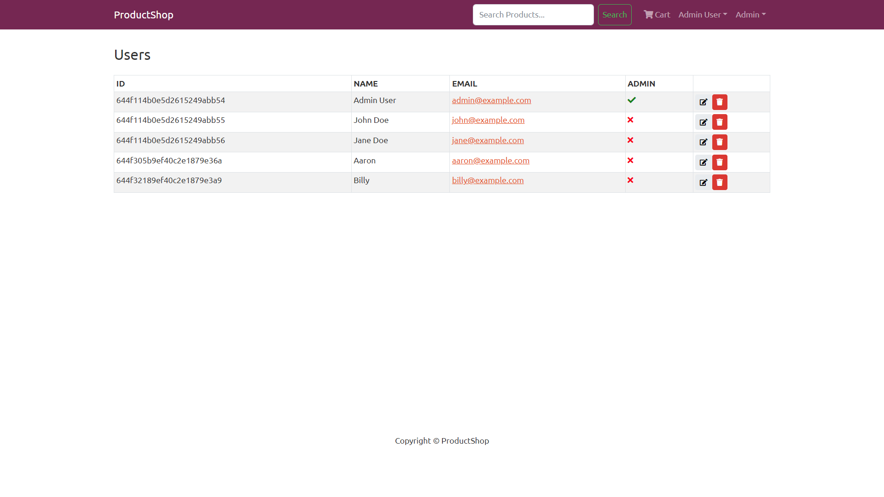
Task: Click the red X admin mark for John Doe
Action: [630, 120]
